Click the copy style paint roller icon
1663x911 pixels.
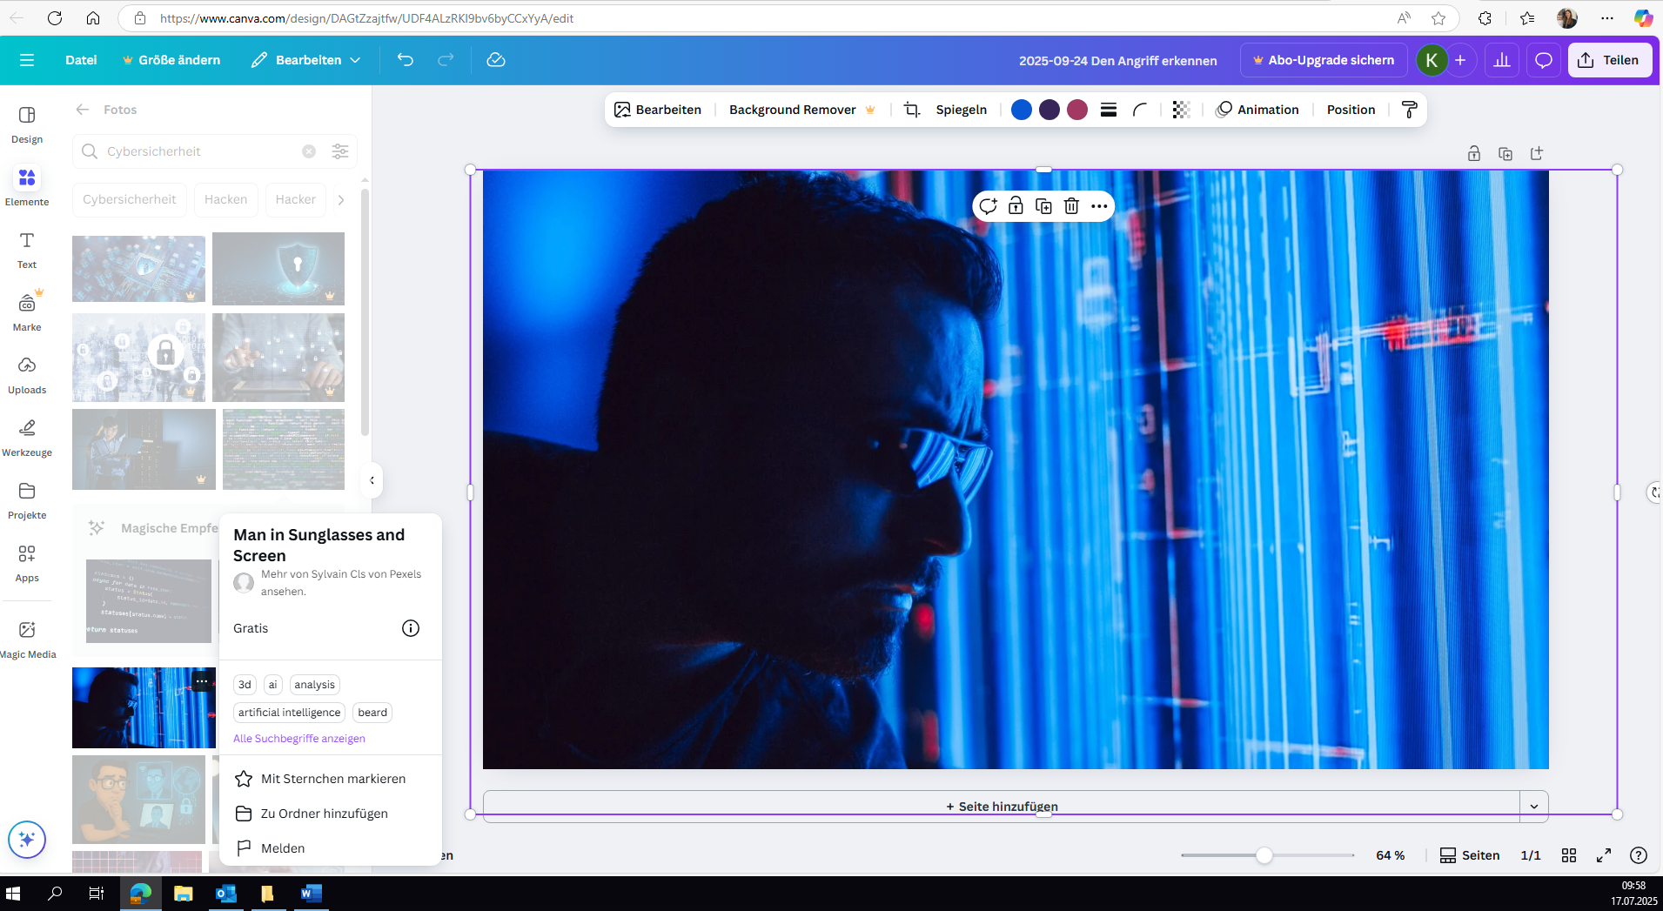point(1409,110)
